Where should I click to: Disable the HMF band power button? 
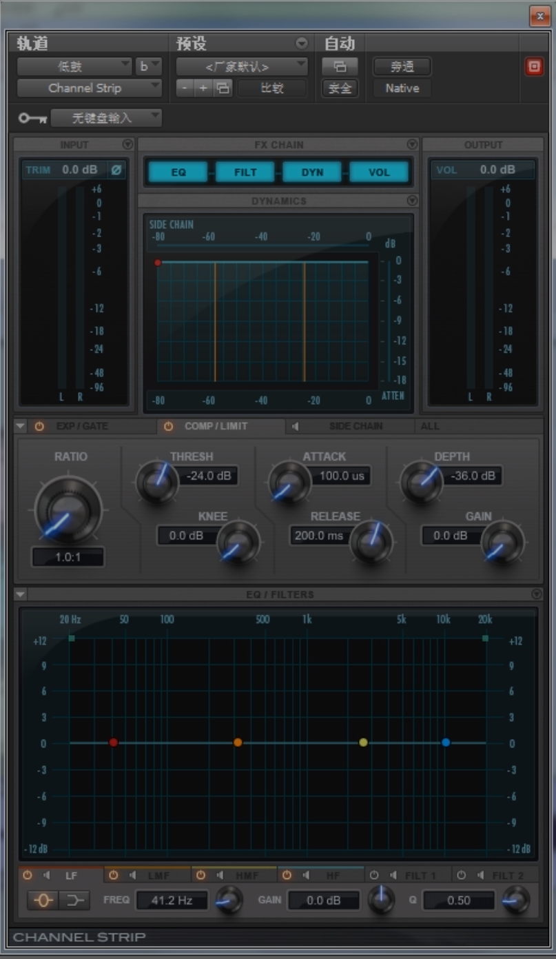pyautogui.click(x=200, y=876)
